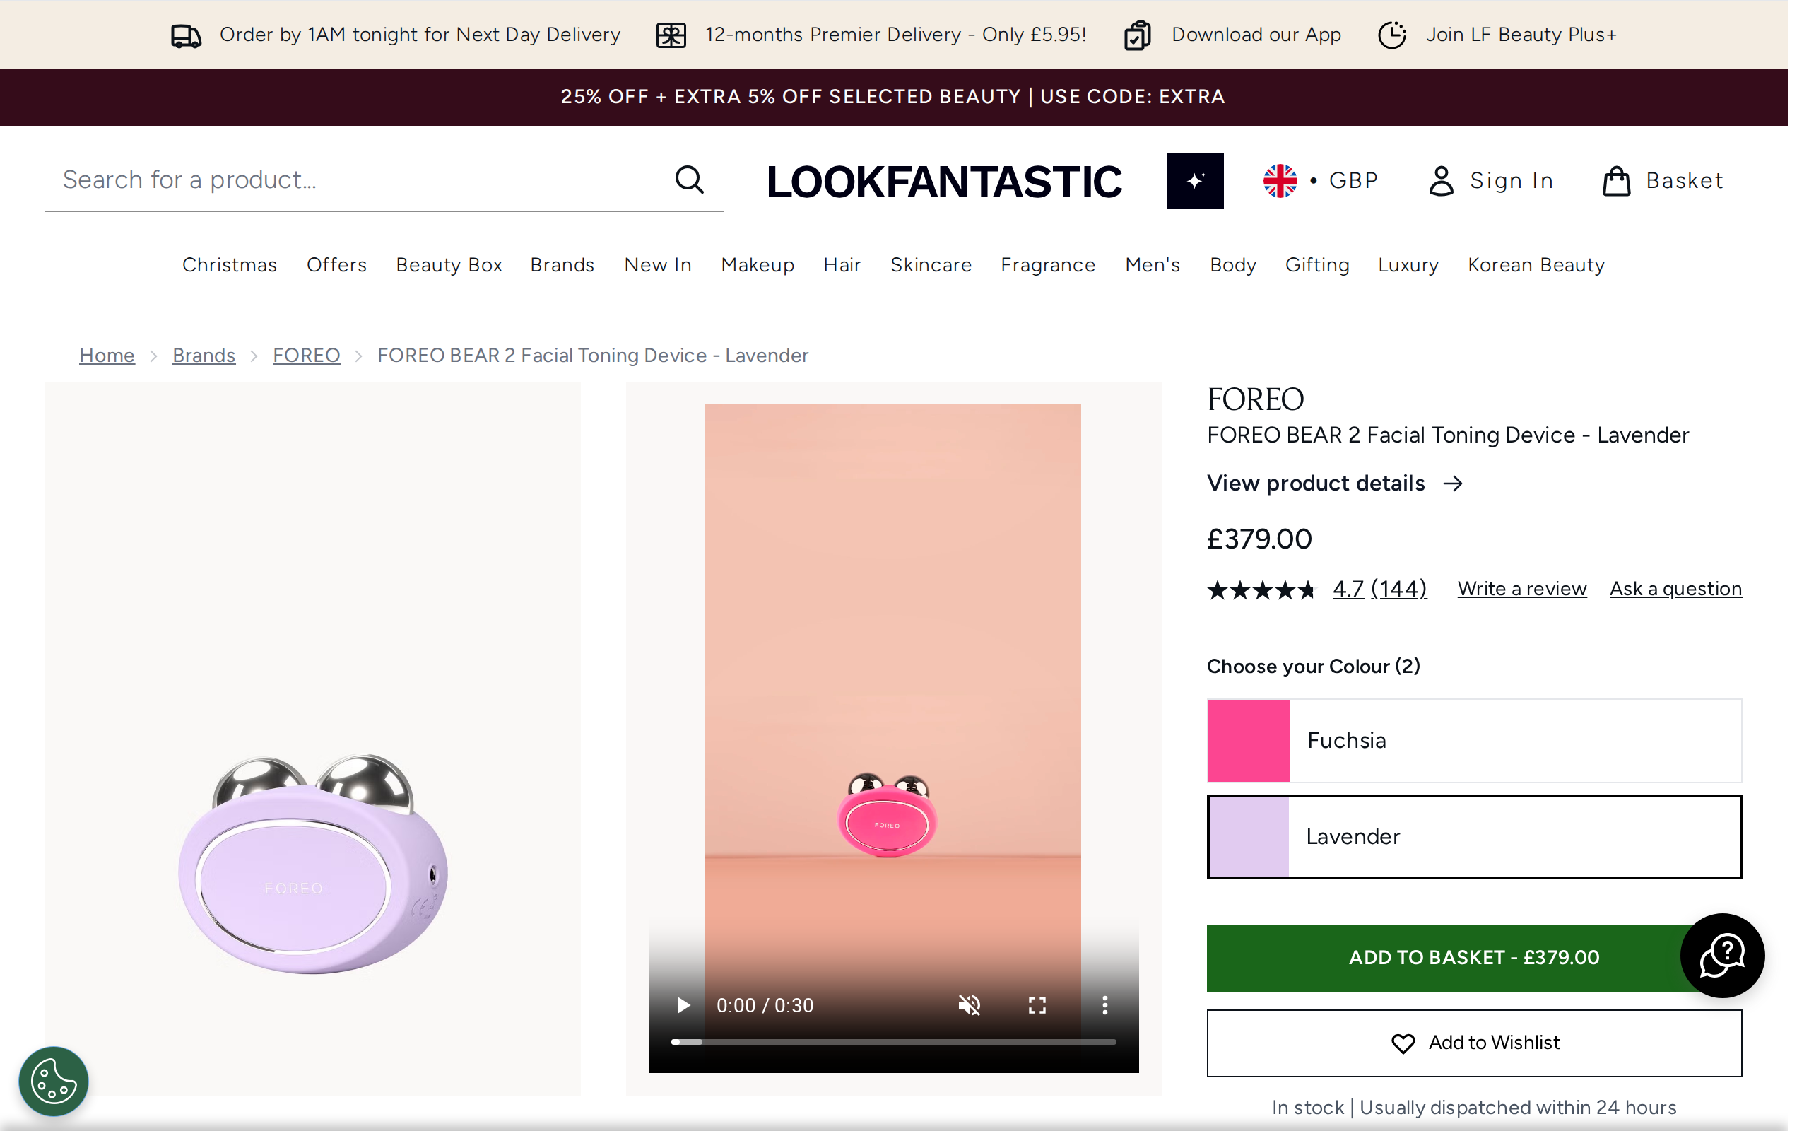
Task: Open the Skincare menu
Action: pos(931,265)
